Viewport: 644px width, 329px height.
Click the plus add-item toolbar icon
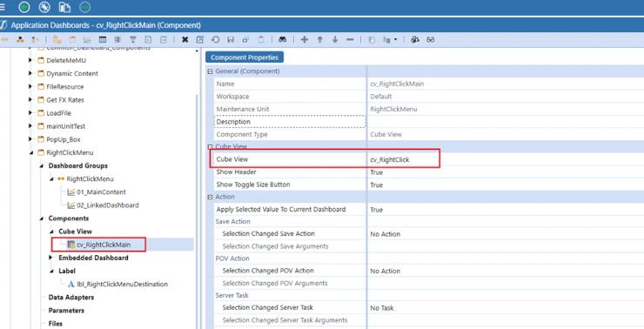305,40
